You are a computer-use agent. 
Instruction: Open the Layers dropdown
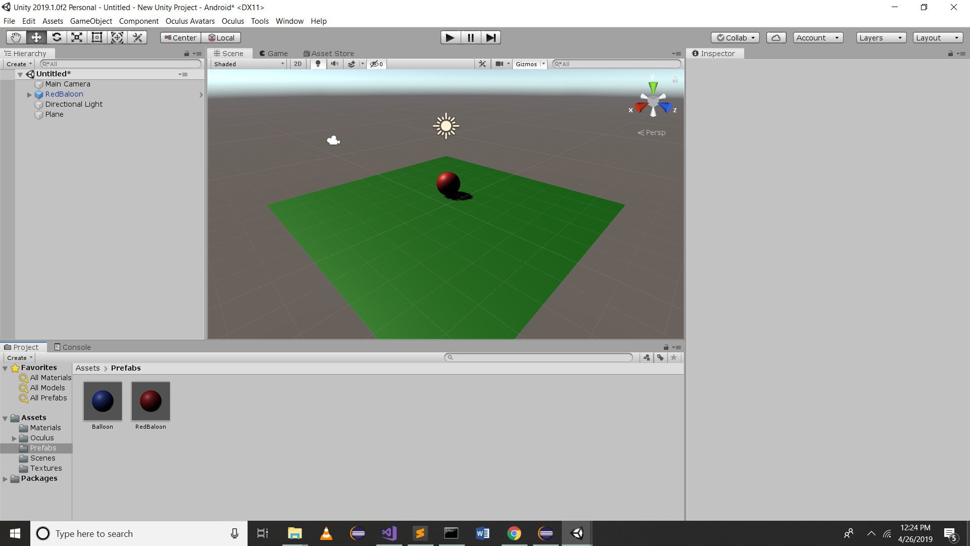[x=881, y=38]
